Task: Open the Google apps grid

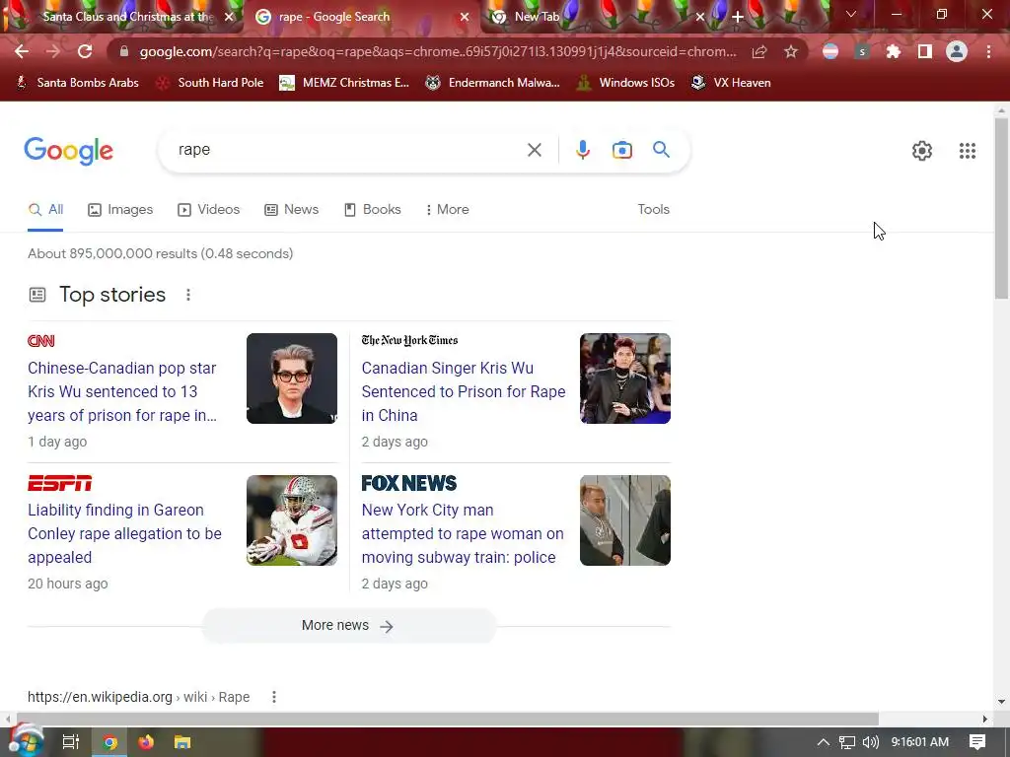Action: 967,151
